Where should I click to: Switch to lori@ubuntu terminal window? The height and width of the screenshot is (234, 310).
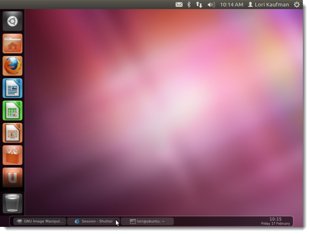(x=147, y=221)
